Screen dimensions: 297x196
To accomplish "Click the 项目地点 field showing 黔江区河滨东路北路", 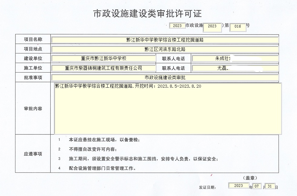I will tap(165, 49).
